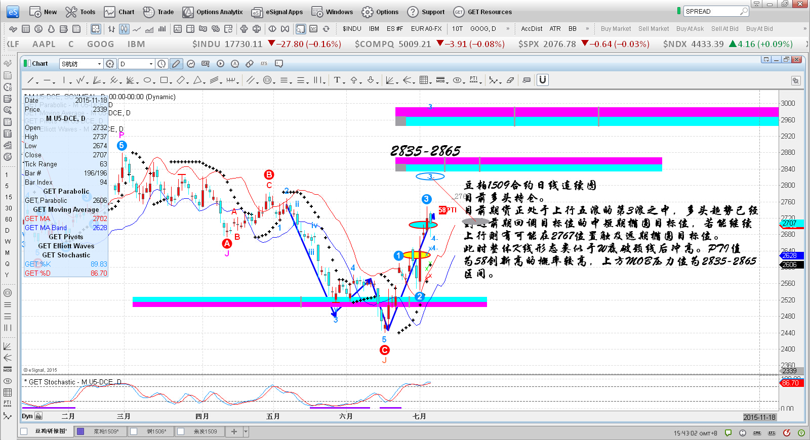Open the trend line tool dropdown arrow
Image resolution: width=810 pixels, height=440 pixels.
pos(37,82)
